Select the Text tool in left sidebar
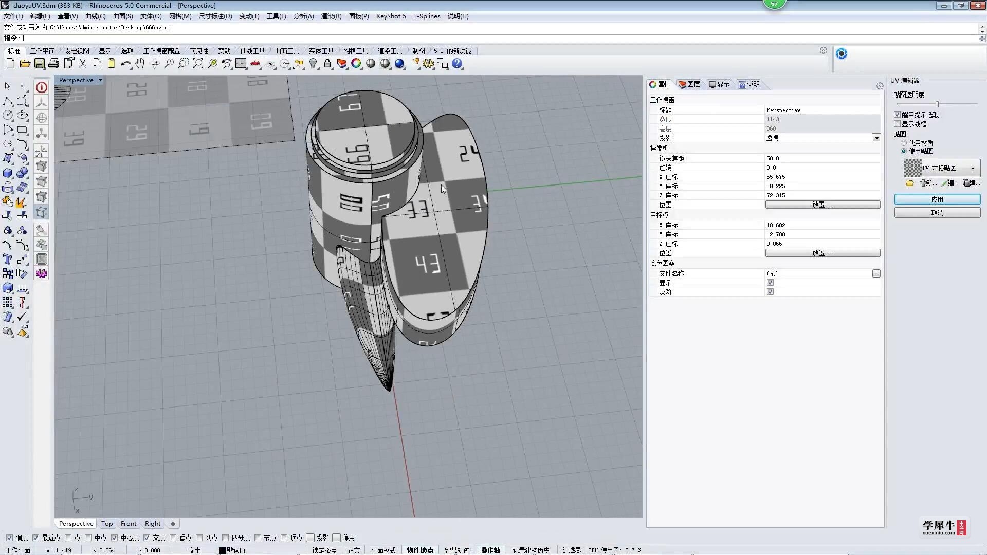 pos(8,259)
